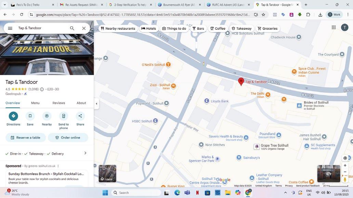Viewport: 353px width, 198px height.
Task: Send Tap & Tandoor to phone
Action: (x=64, y=121)
